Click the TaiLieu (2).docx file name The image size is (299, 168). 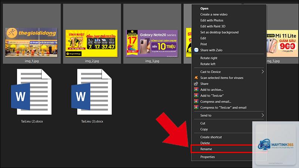(x=32, y=121)
